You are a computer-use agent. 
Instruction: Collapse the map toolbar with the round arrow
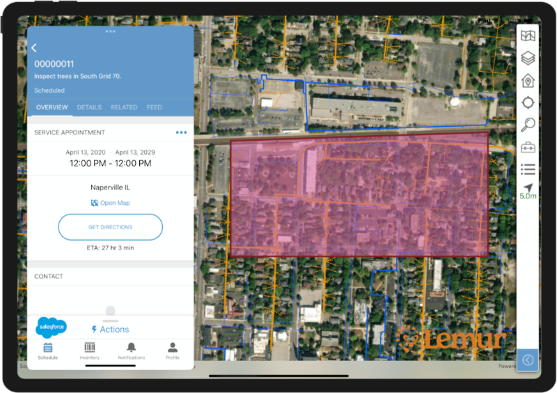pyautogui.click(x=528, y=360)
